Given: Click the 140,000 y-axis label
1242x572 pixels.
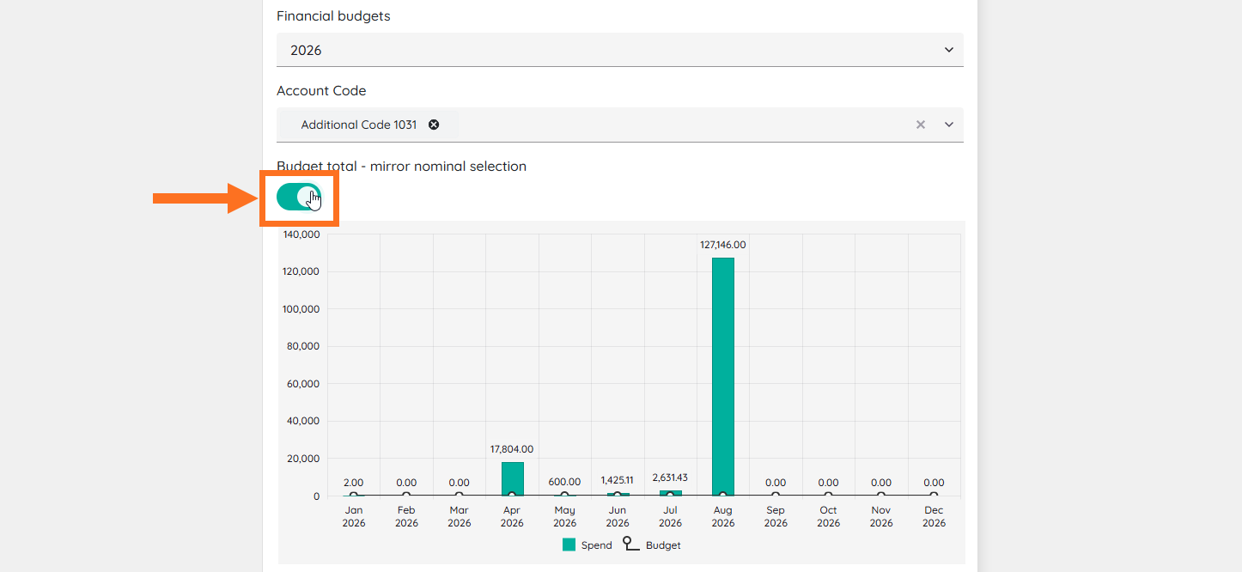Looking at the screenshot, I should tap(301, 234).
